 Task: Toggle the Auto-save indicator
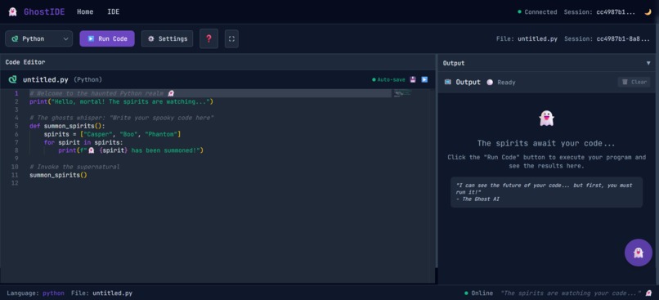pyautogui.click(x=388, y=79)
